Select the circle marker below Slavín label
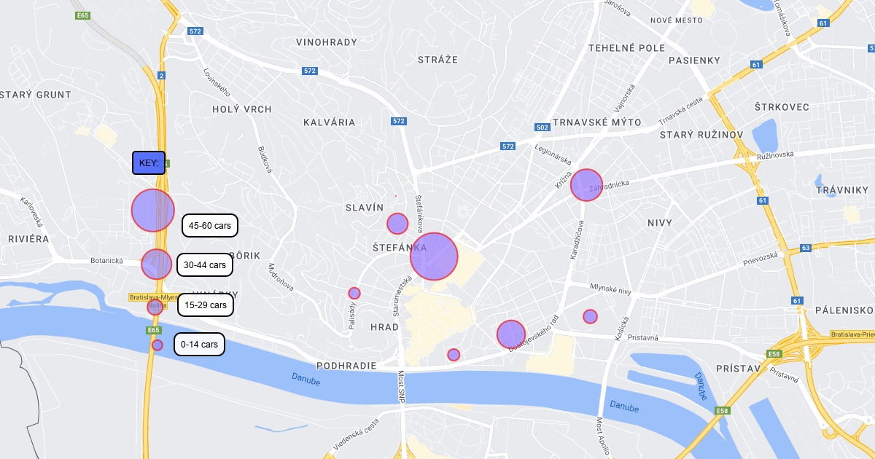The width and height of the screenshot is (875, 459). pos(397,224)
